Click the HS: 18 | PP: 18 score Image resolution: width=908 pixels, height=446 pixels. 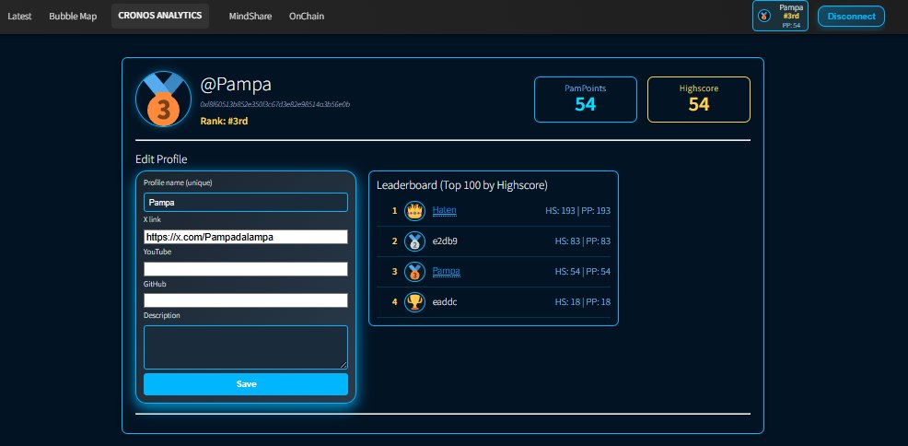click(x=583, y=301)
